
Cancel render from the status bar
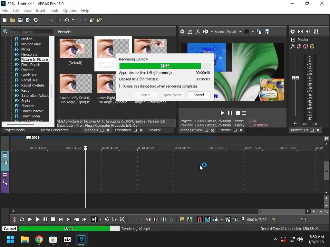click(x=10, y=229)
